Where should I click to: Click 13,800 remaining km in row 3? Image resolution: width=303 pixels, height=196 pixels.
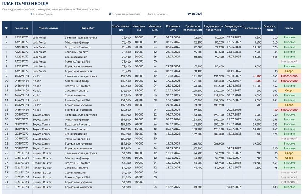click(x=253, y=47)
